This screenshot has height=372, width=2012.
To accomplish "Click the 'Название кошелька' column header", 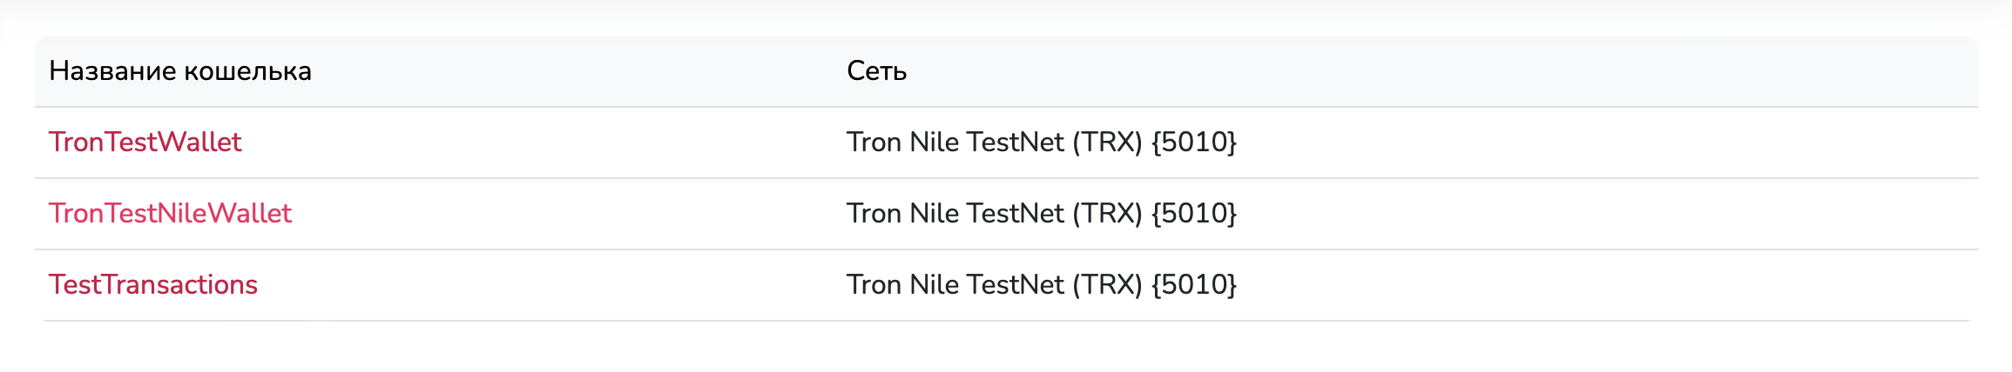I will click(x=179, y=71).
